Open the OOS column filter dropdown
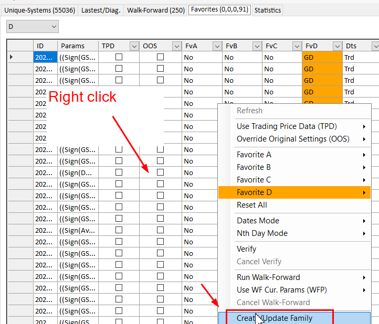Viewport: 379px width, 324px height. 176,46
